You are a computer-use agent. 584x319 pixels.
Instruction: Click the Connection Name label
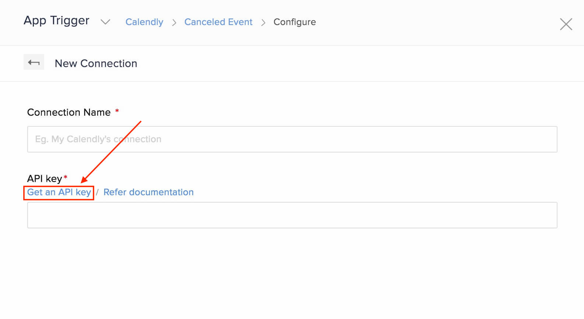pyautogui.click(x=69, y=112)
